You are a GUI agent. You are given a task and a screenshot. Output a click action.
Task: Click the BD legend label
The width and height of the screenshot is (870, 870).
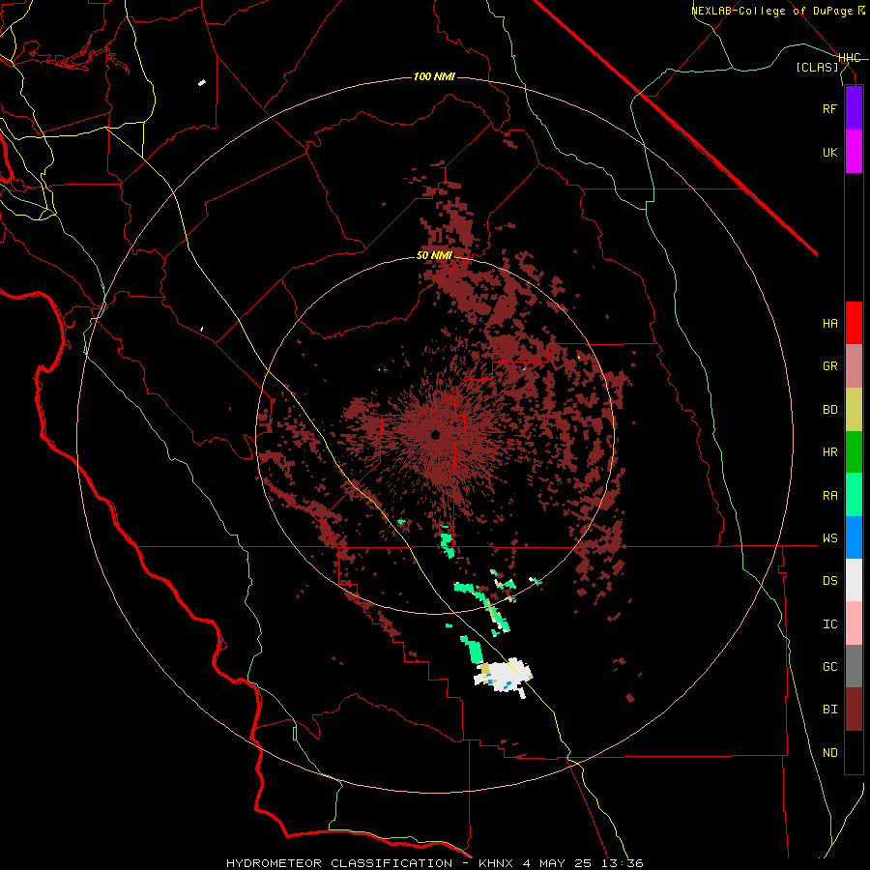click(829, 410)
